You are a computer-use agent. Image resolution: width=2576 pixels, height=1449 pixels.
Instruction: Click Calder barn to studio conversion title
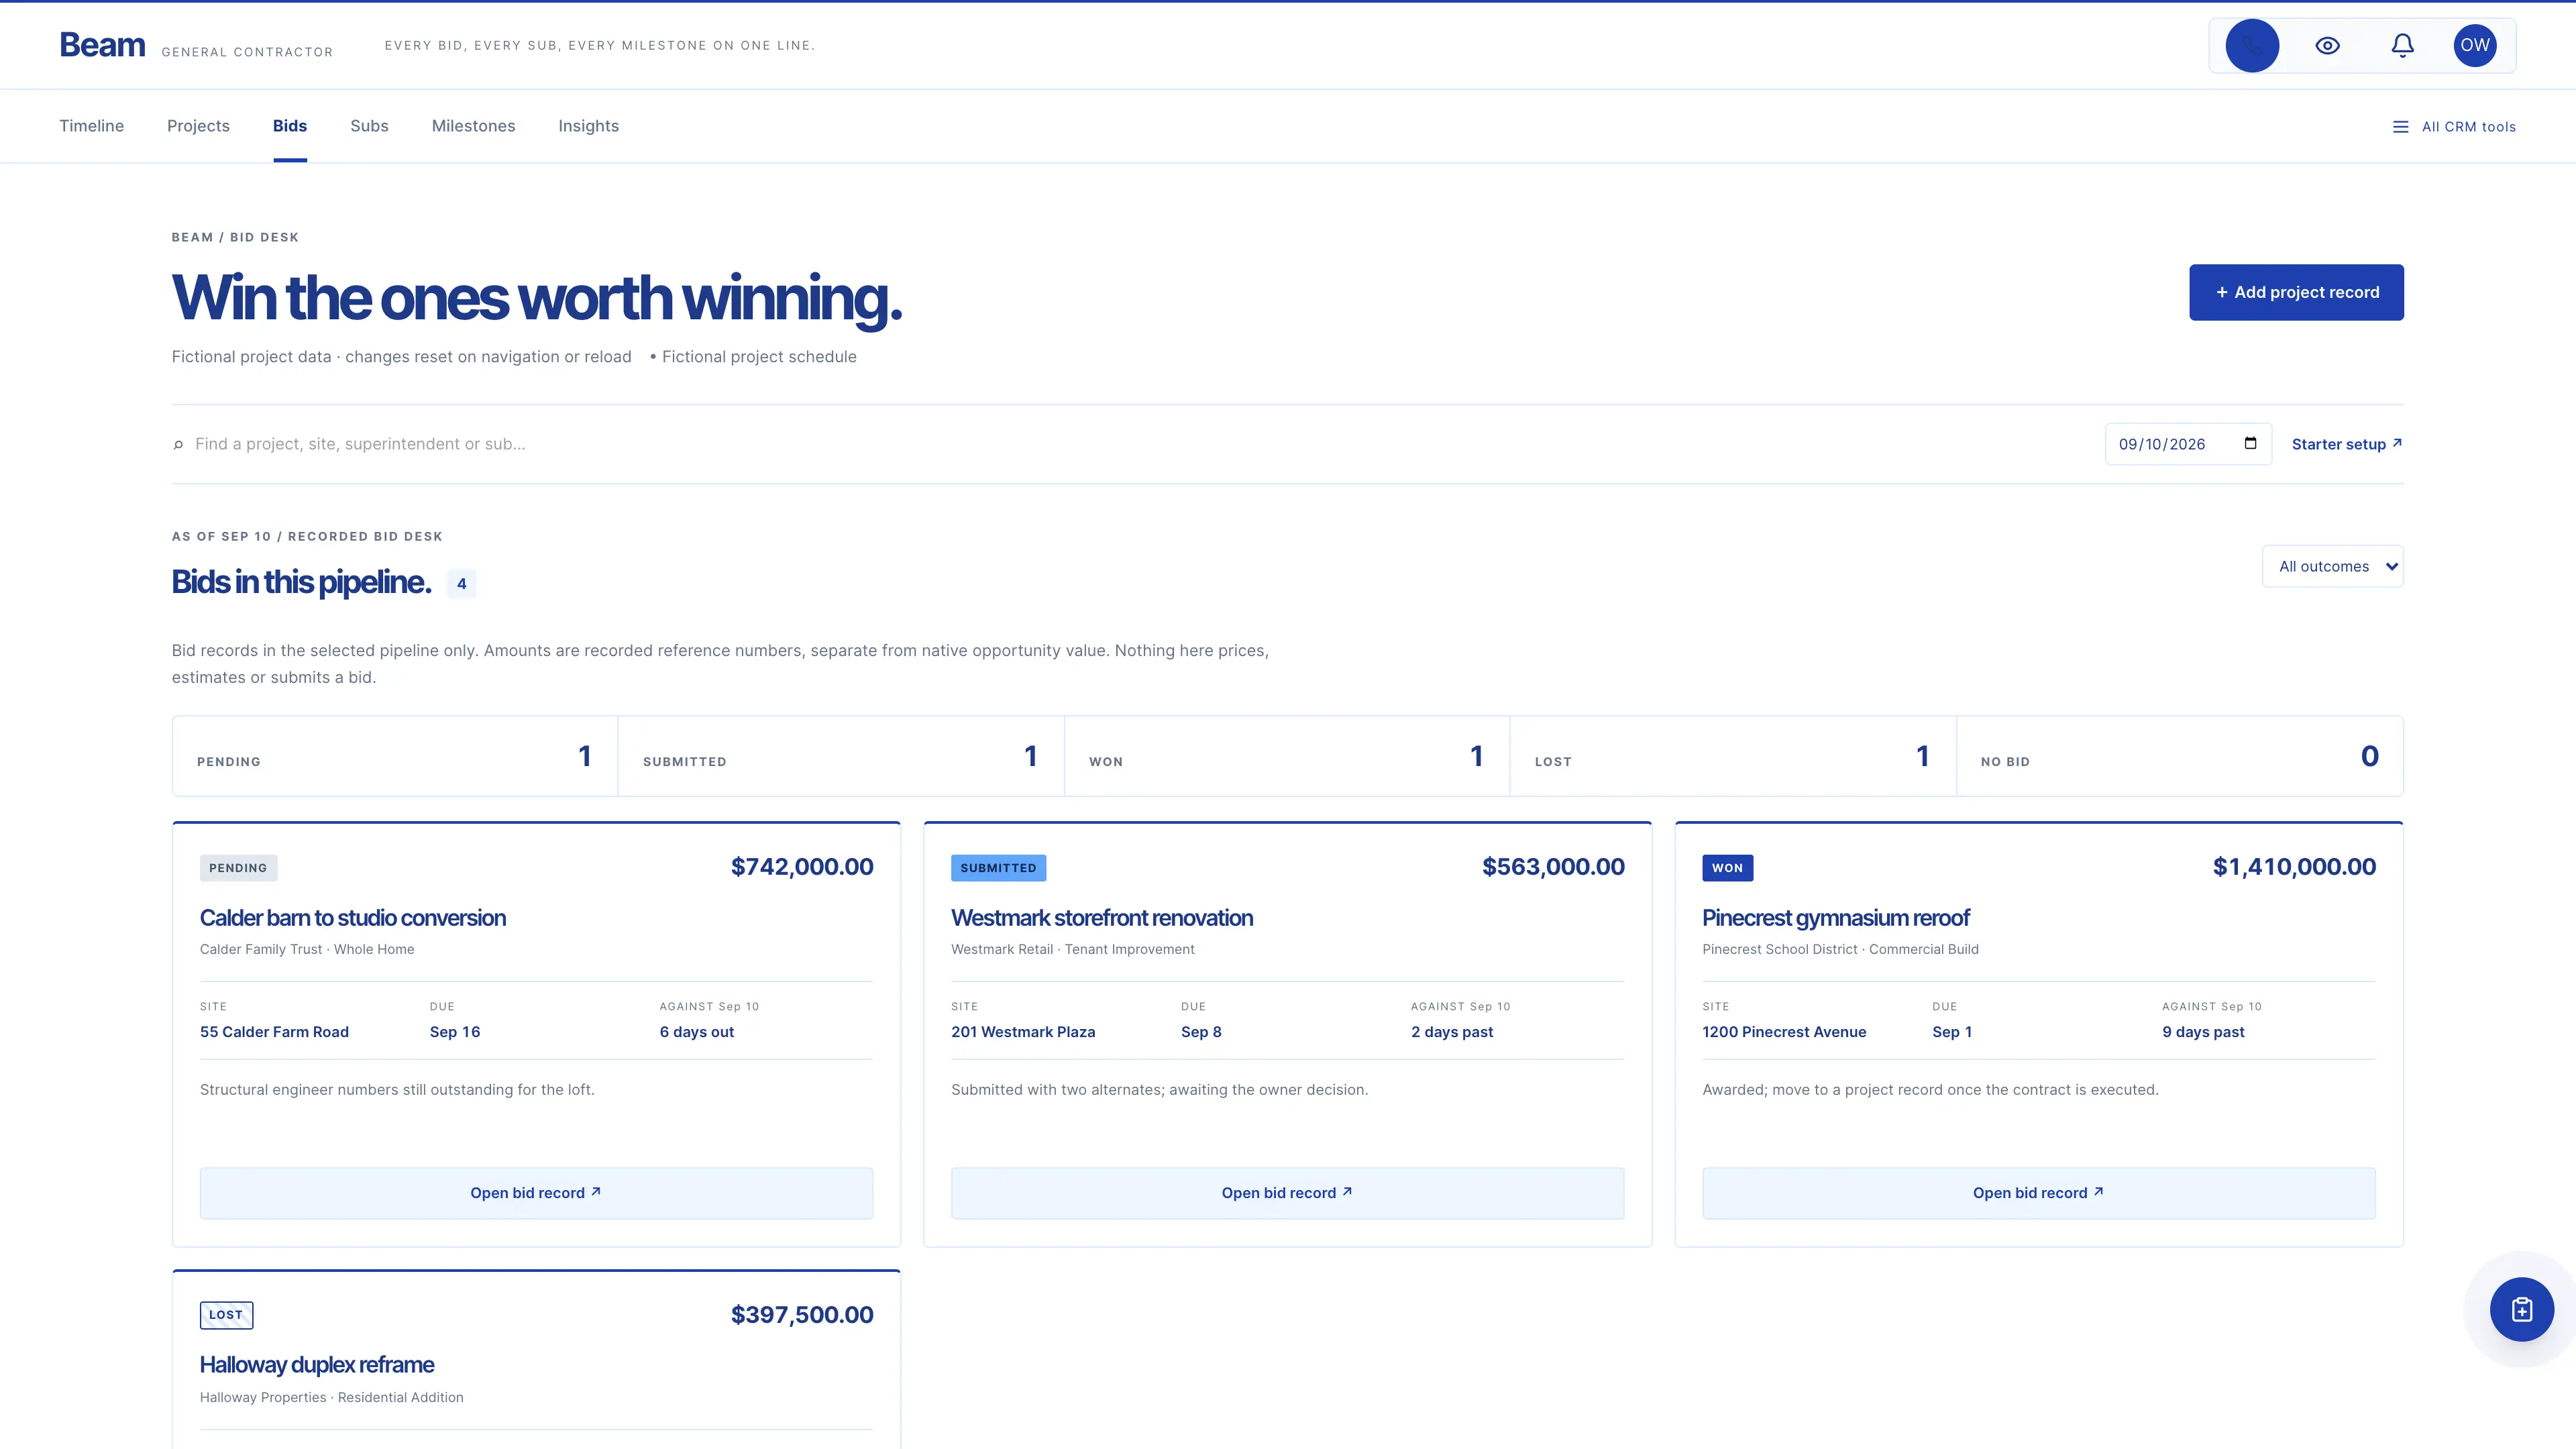353,918
